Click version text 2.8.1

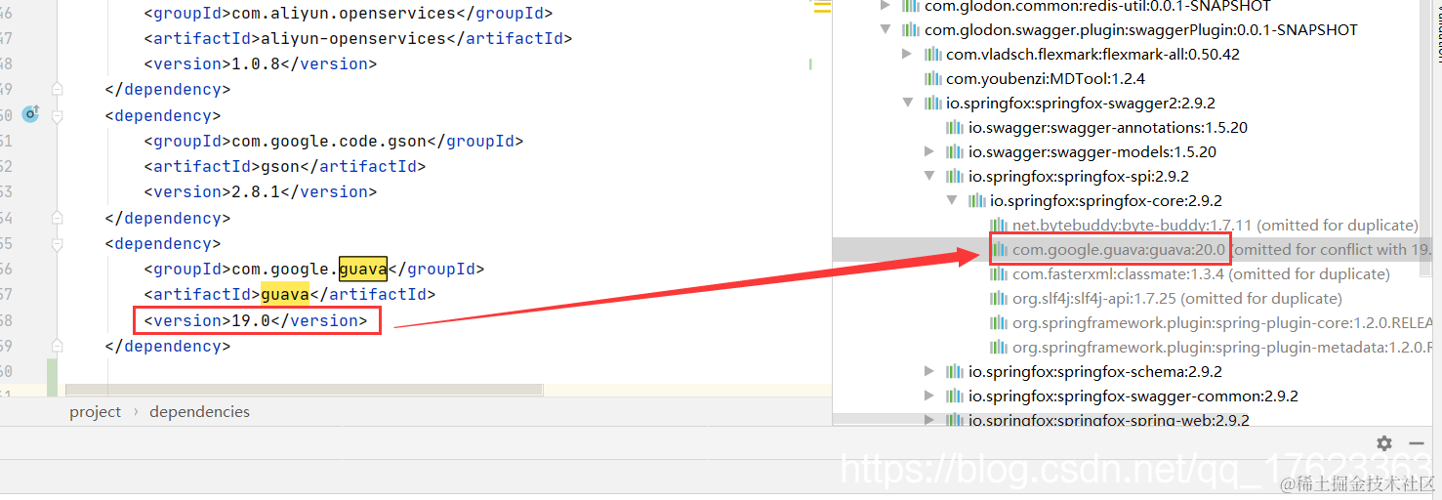[x=256, y=192]
